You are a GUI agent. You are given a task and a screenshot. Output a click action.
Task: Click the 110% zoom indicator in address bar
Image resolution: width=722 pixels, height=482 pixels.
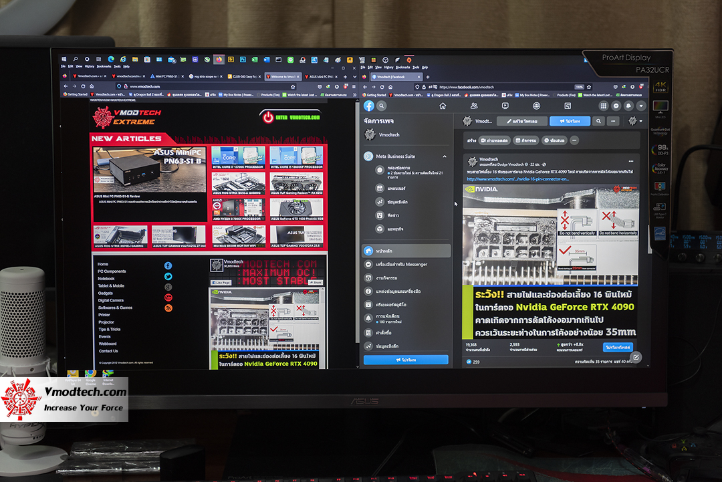pyautogui.click(x=579, y=86)
